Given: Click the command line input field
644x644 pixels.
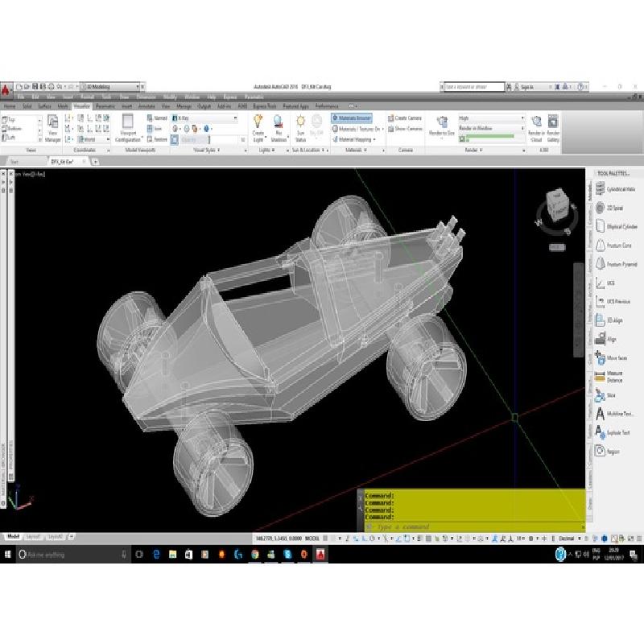Looking at the screenshot, I should (x=473, y=526).
